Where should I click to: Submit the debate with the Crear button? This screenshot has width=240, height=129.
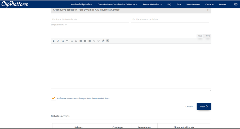coord(204,106)
